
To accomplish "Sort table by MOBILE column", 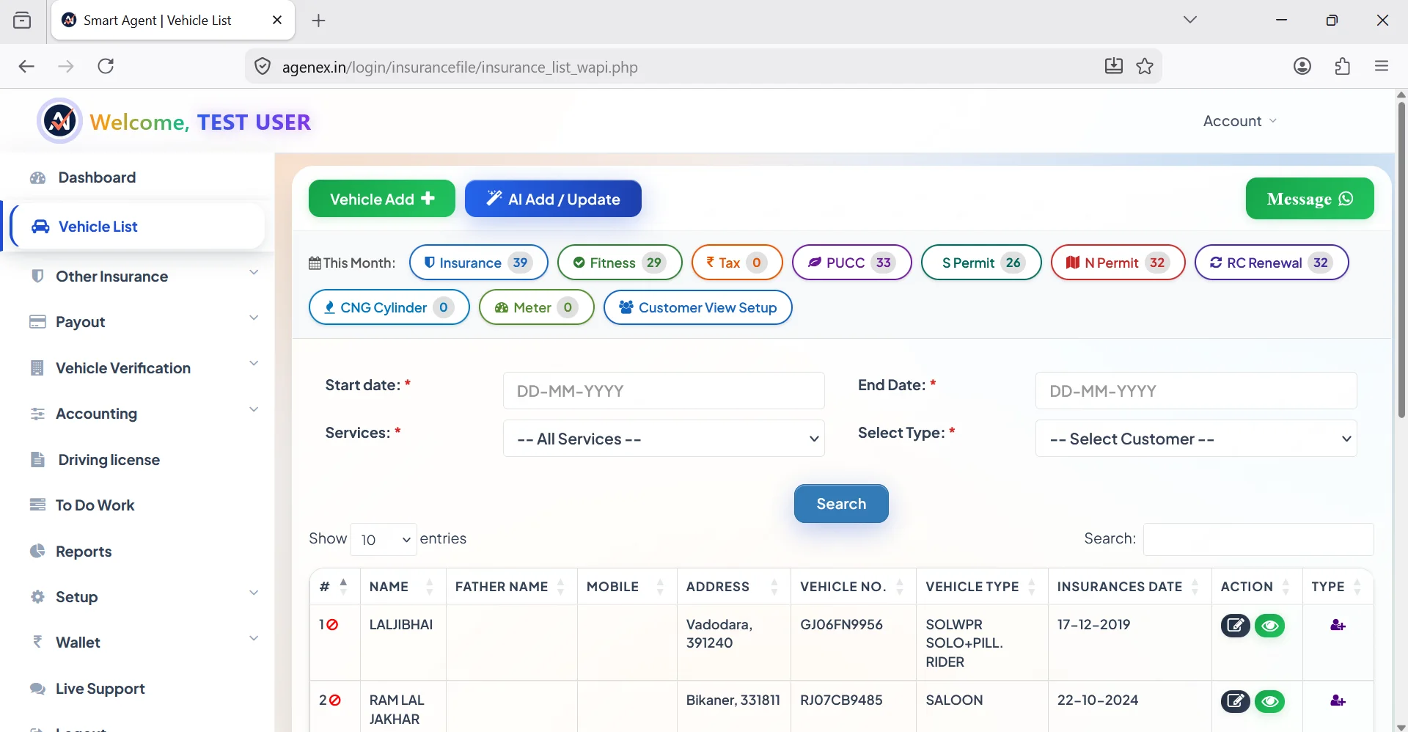I will (627, 587).
